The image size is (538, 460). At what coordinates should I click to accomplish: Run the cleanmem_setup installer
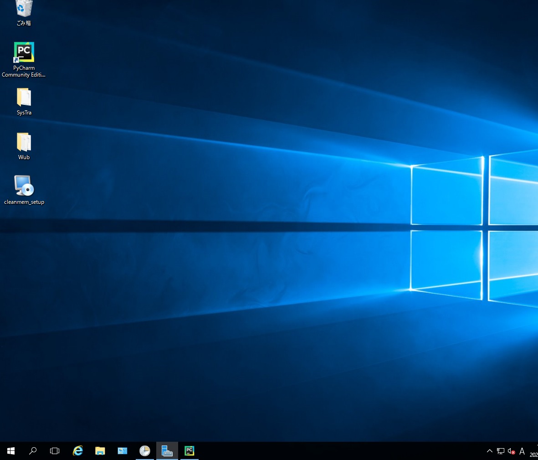(24, 187)
